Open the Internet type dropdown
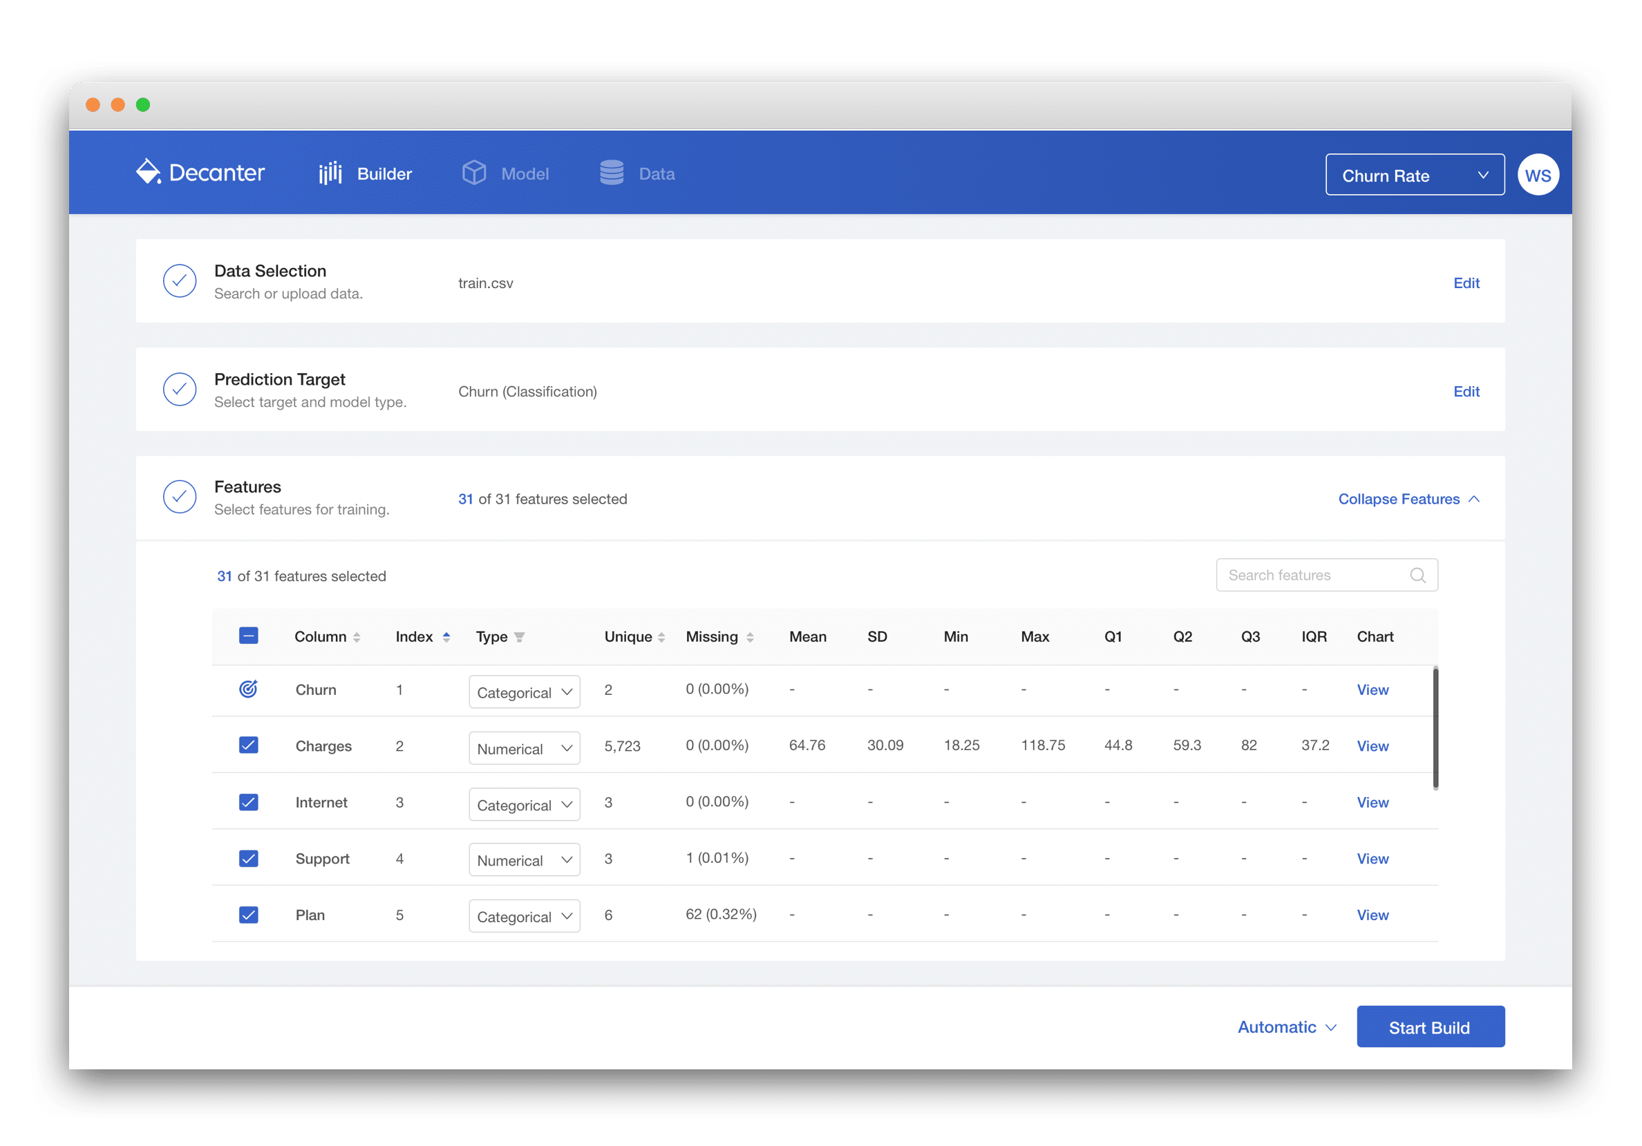 [x=525, y=805]
